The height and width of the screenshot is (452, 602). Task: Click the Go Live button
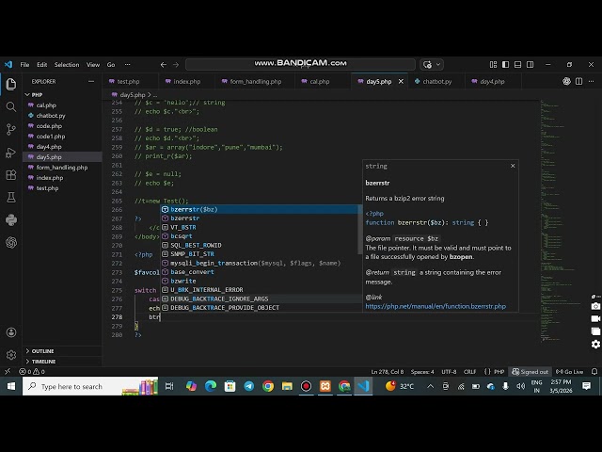(x=570, y=372)
